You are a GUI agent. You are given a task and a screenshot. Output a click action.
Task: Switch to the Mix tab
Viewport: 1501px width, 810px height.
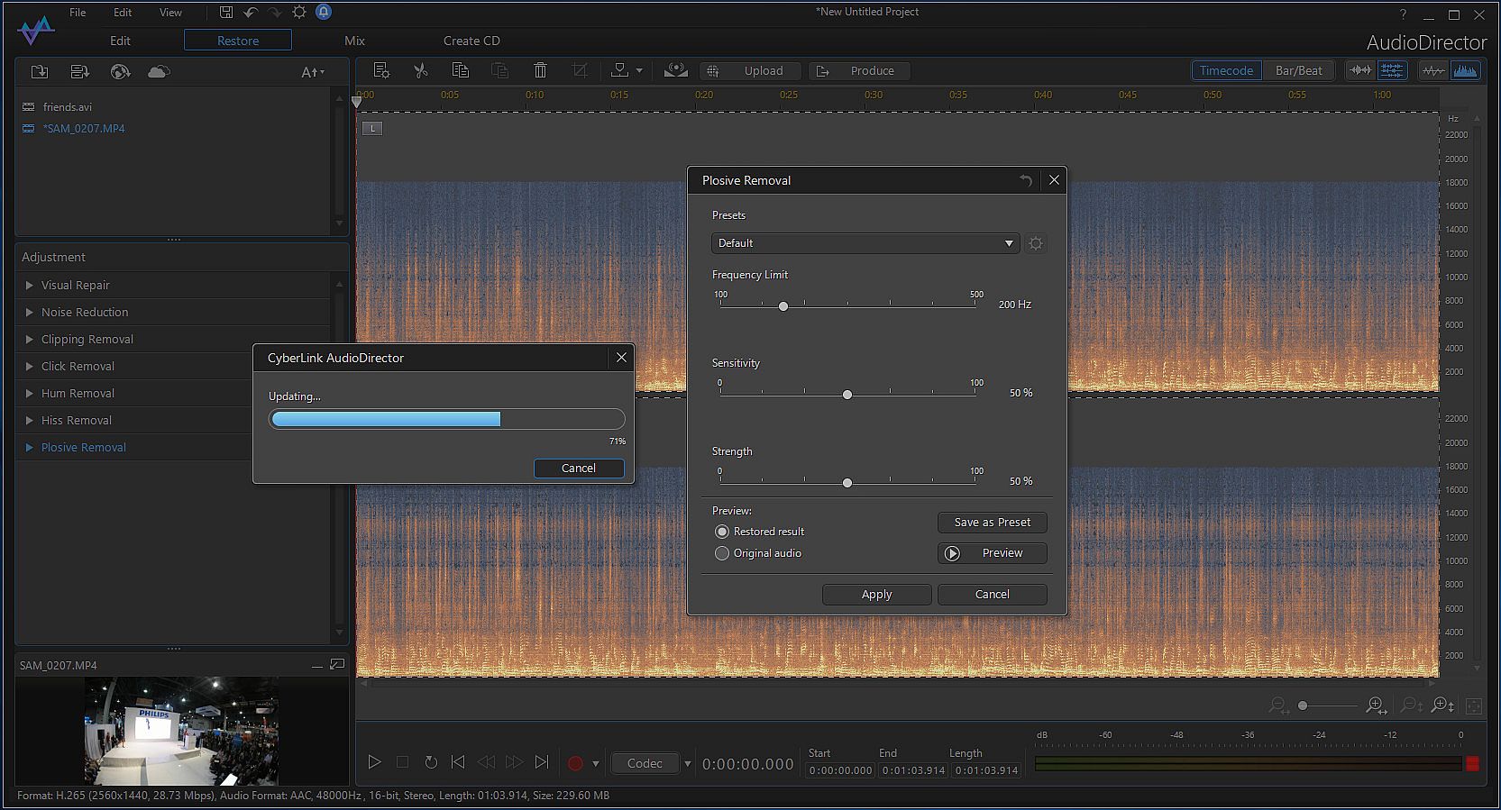point(354,41)
